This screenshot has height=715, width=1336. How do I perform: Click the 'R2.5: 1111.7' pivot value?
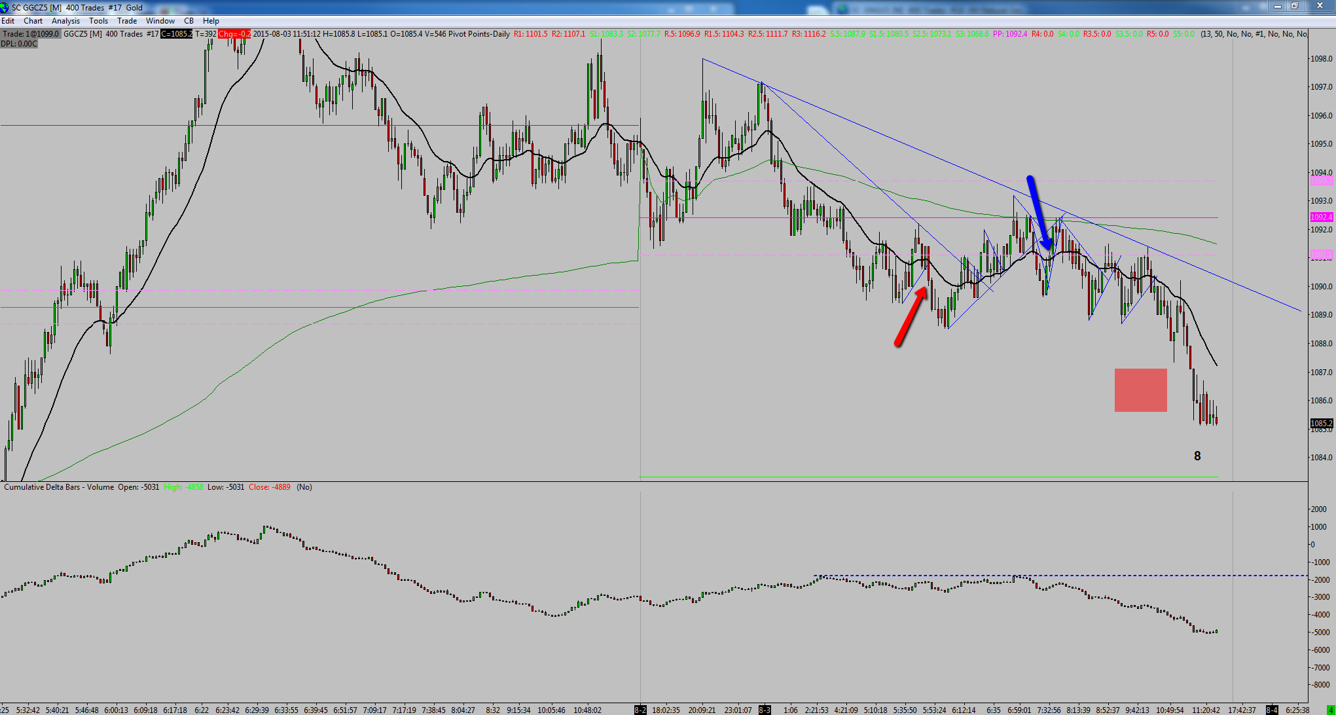point(768,34)
